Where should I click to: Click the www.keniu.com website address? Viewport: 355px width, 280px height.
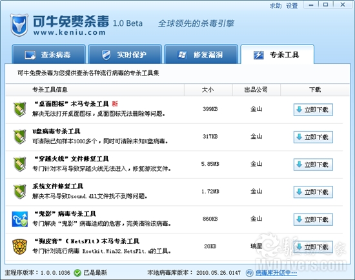[70, 33]
